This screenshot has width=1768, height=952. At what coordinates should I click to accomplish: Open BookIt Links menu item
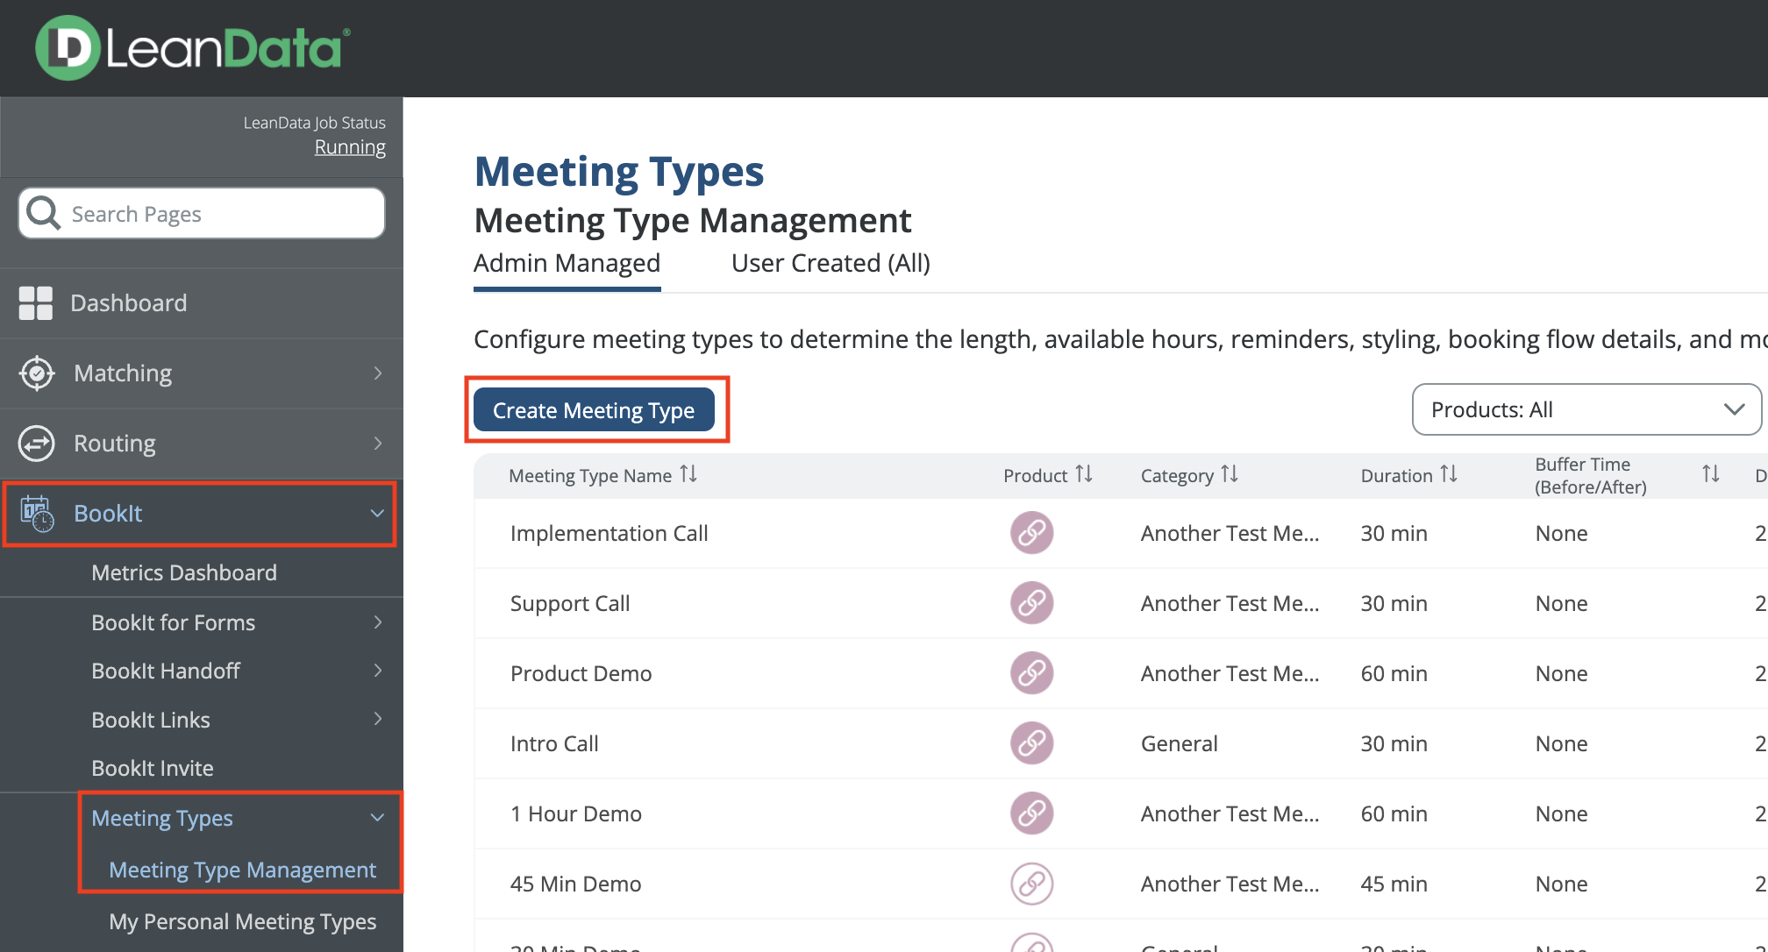click(151, 720)
